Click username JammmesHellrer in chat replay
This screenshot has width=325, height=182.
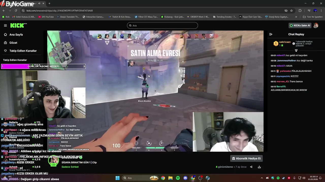[287, 61]
